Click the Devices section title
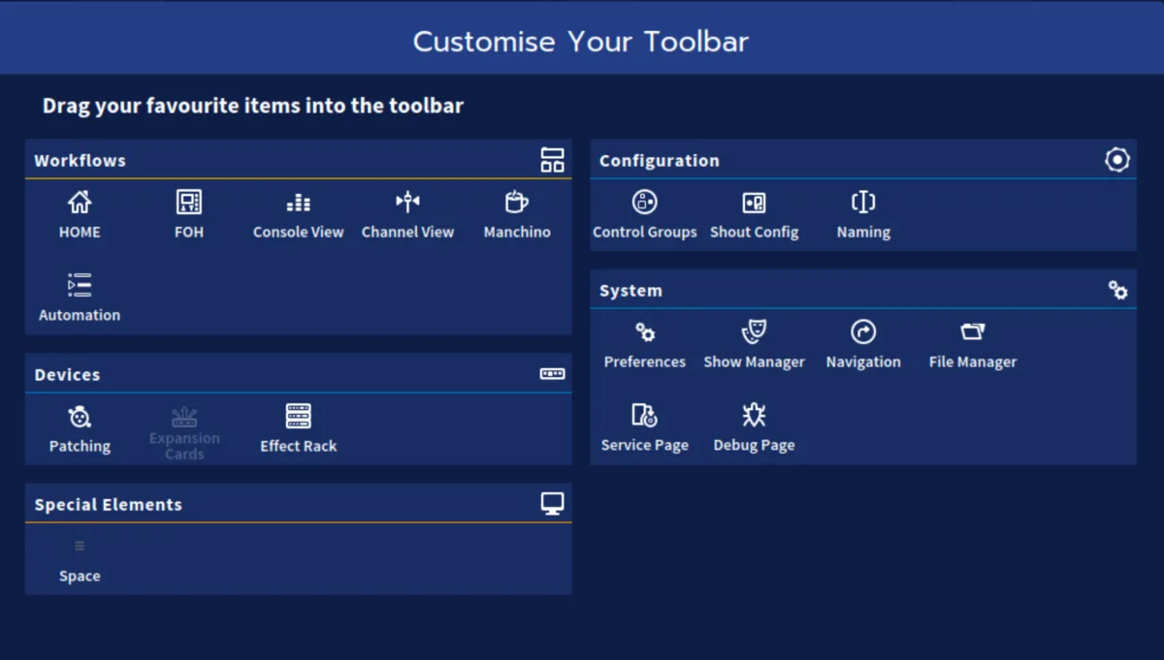This screenshot has height=660, width=1164. point(67,375)
